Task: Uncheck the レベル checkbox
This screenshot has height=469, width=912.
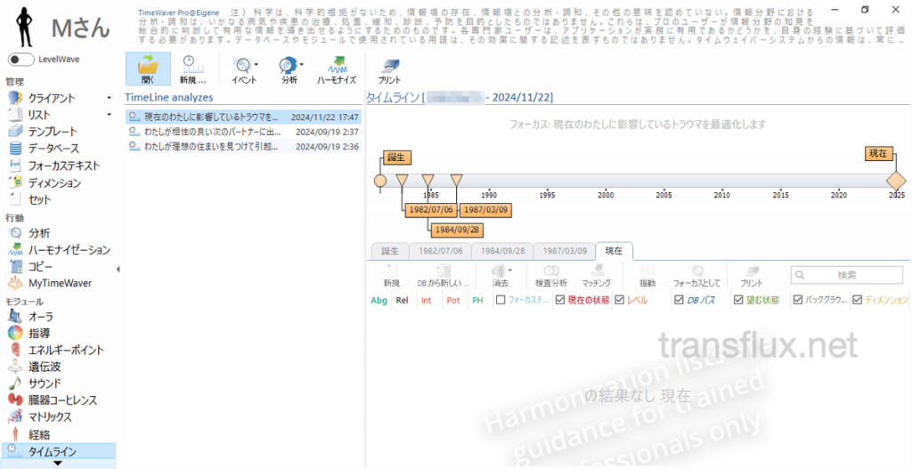Action: [x=620, y=300]
